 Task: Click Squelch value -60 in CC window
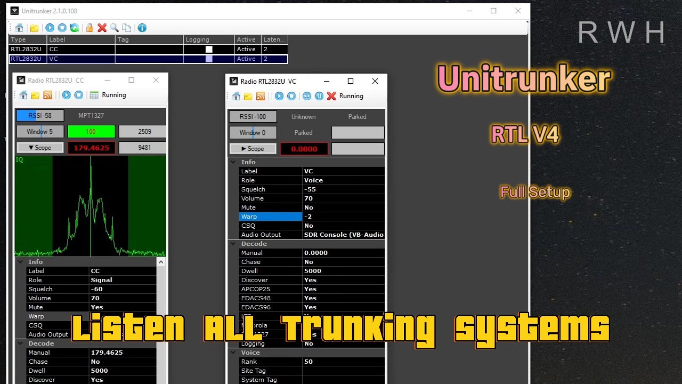click(x=123, y=289)
